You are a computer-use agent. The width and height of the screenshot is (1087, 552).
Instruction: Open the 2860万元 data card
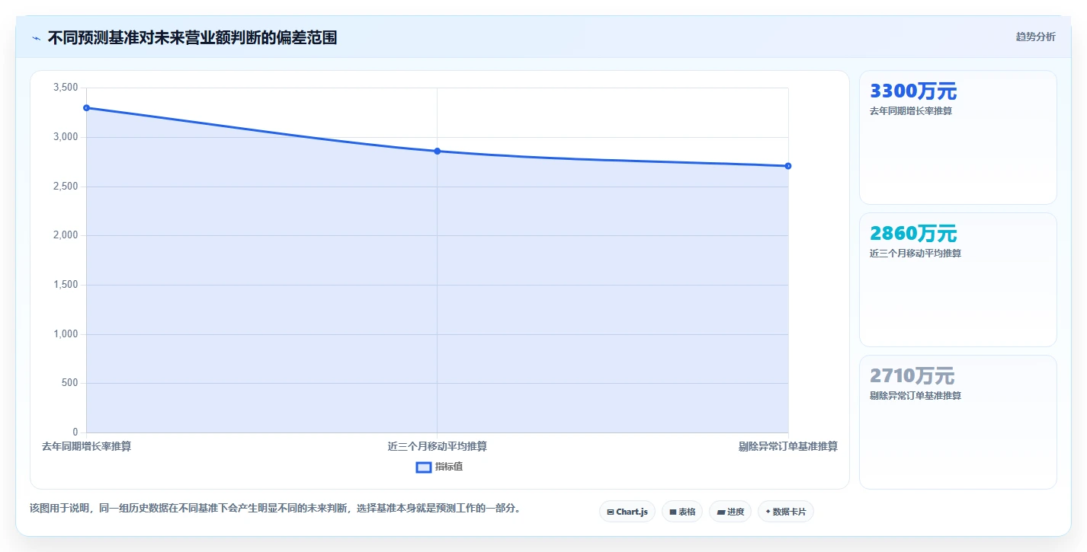(x=958, y=279)
